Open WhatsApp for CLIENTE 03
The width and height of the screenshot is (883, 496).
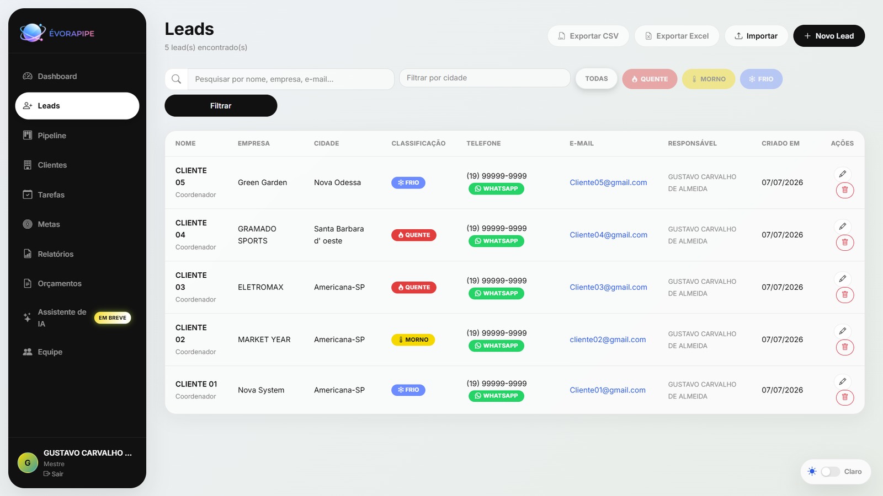tap(496, 293)
